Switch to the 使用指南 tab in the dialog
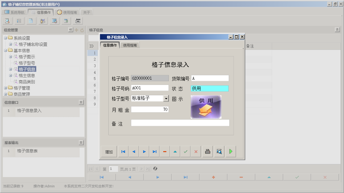The width and height of the screenshot is (344, 193). pos(129,45)
